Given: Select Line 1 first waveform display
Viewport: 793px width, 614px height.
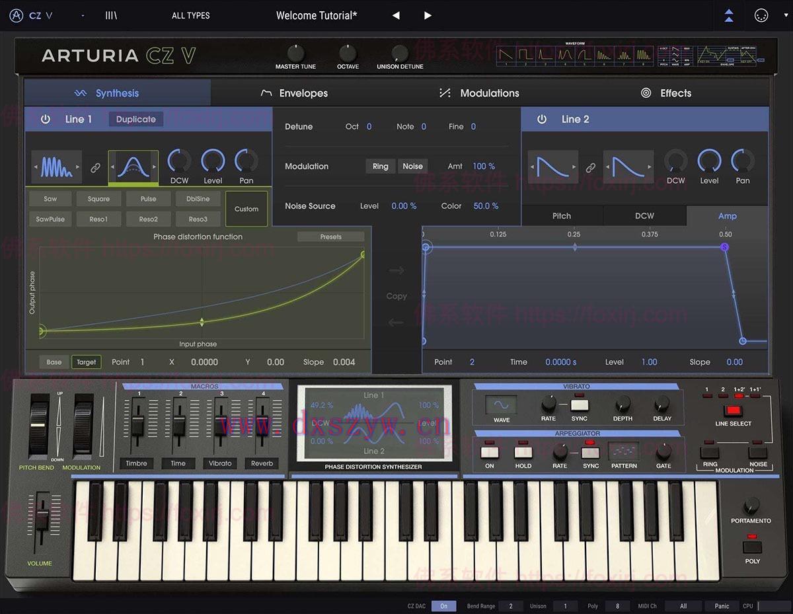Looking at the screenshot, I should 57,168.
